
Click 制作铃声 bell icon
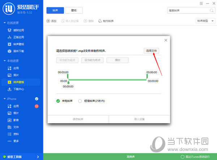click(x=100, y=21)
